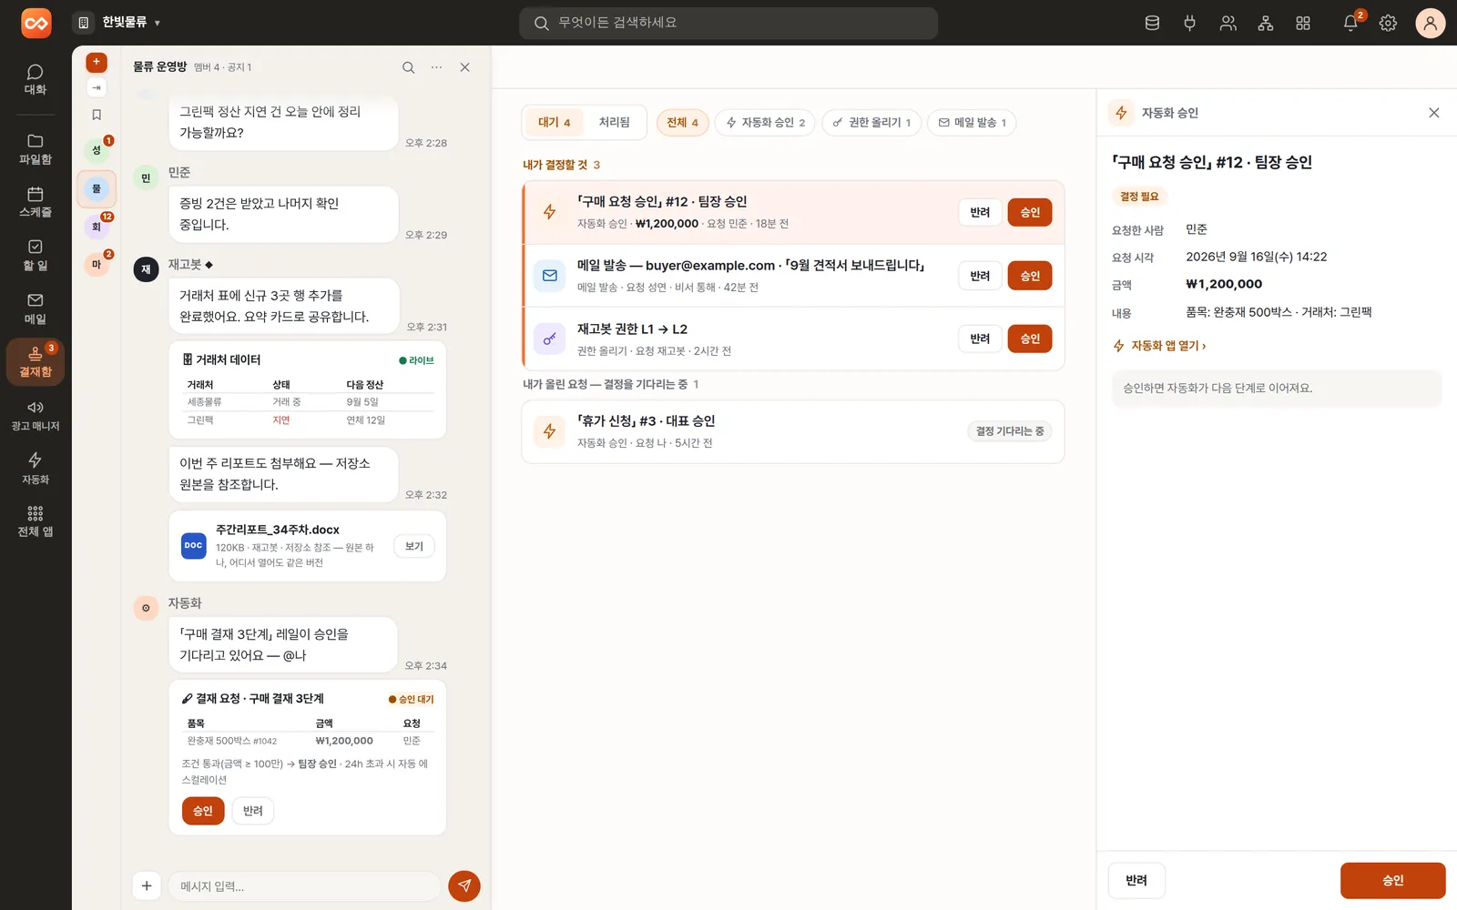The height and width of the screenshot is (910, 1457).
Task: Filter by 권한 올리기 1 chip
Action: (x=871, y=123)
